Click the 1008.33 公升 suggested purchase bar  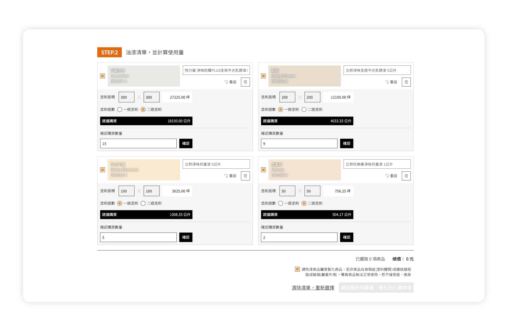[x=146, y=215]
